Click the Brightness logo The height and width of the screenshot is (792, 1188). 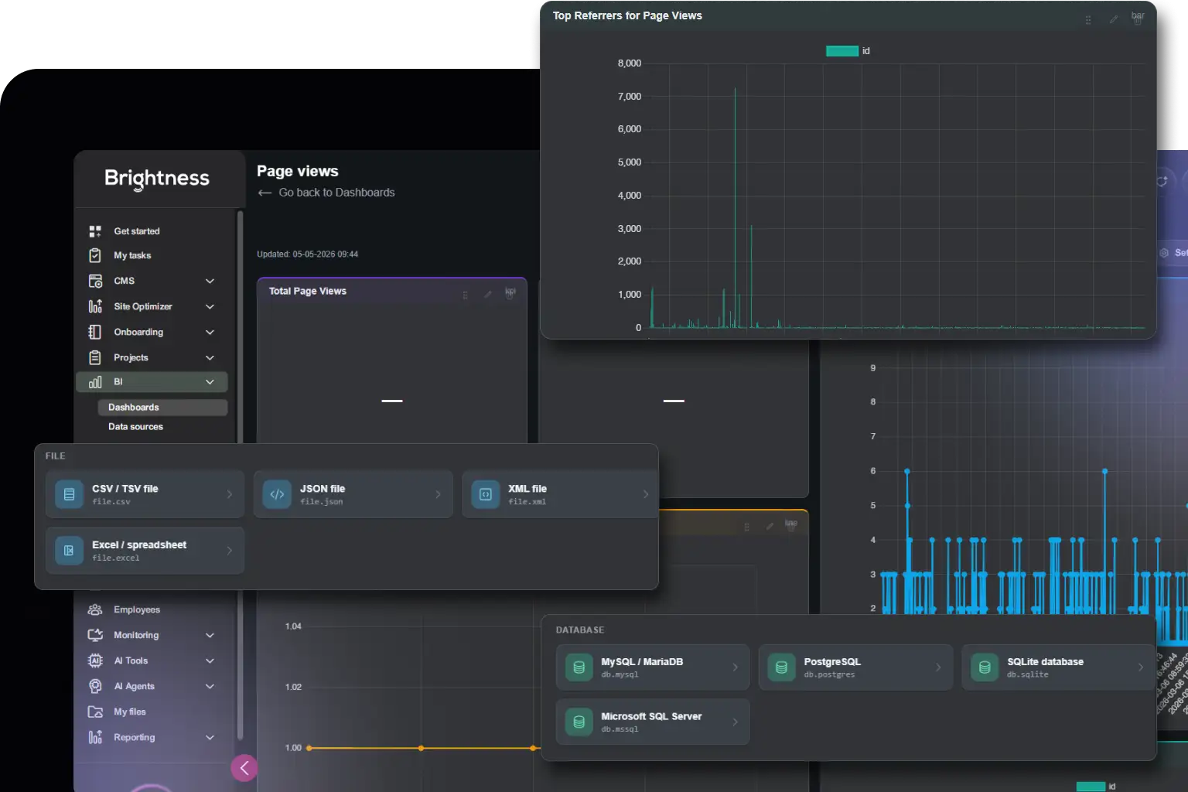[157, 179]
